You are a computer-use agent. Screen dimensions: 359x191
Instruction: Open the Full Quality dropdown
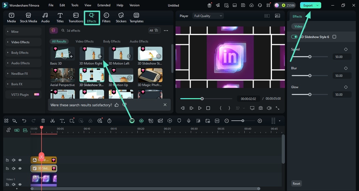click(208, 16)
